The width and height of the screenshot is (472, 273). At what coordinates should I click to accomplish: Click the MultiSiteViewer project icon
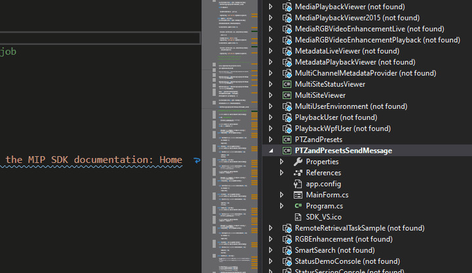[286, 95]
